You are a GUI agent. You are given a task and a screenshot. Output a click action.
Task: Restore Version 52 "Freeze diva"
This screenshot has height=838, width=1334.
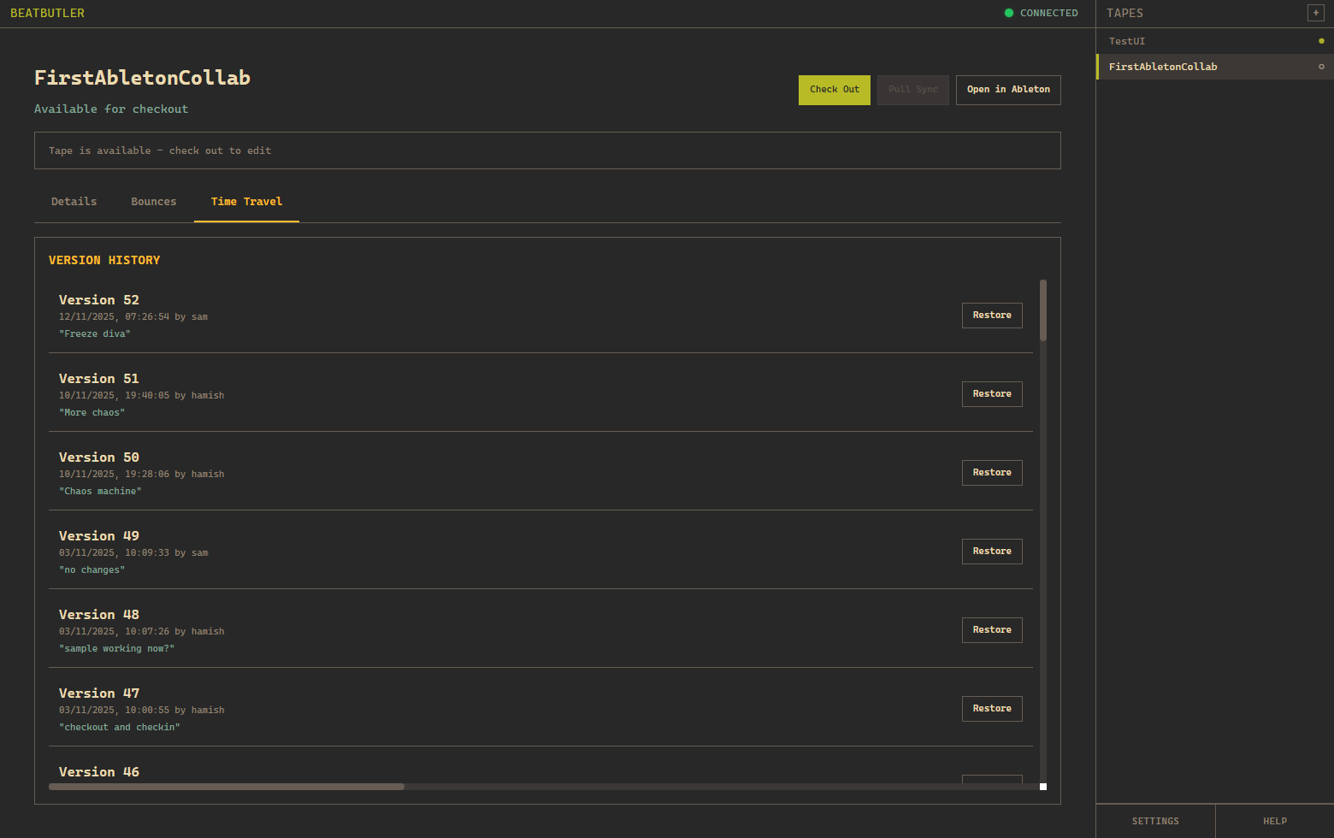pos(992,316)
